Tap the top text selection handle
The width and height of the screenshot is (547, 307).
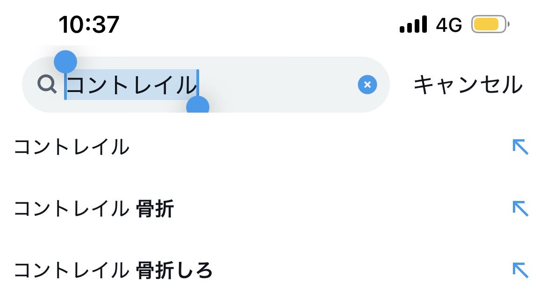point(65,61)
